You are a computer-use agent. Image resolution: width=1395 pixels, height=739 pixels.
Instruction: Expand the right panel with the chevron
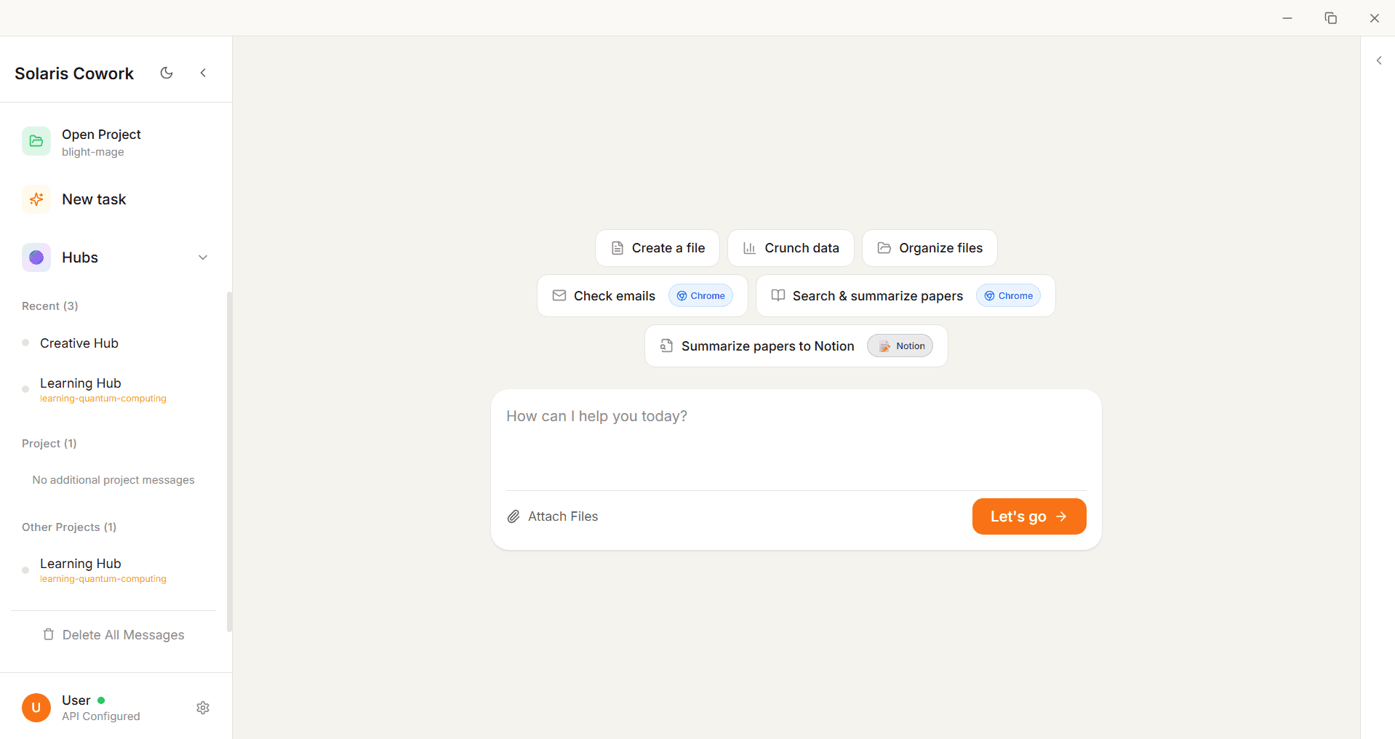click(x=1379, y=60)
